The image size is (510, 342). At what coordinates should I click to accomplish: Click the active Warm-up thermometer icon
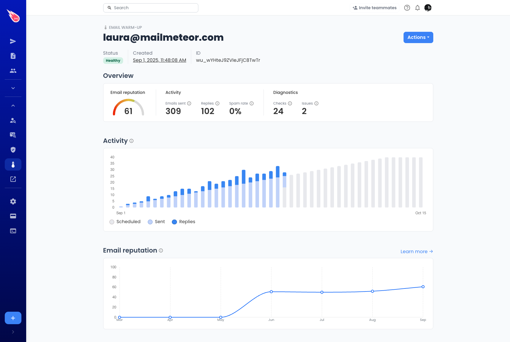13,164
